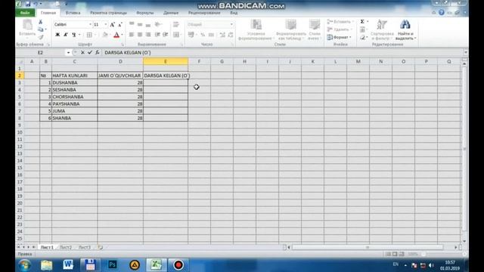Cancel the entry with the formula bar X
Viewport: 484px width, 272px height.
[x=82, y=53]
